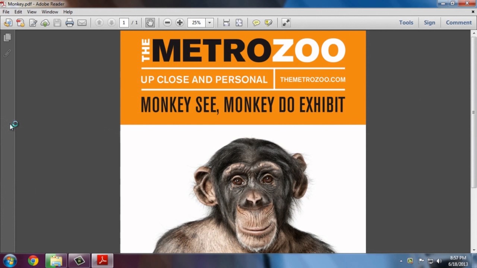Click the vertical scrollbar thumb
This screenshot has height=268, width=477.
pos(474,112)
